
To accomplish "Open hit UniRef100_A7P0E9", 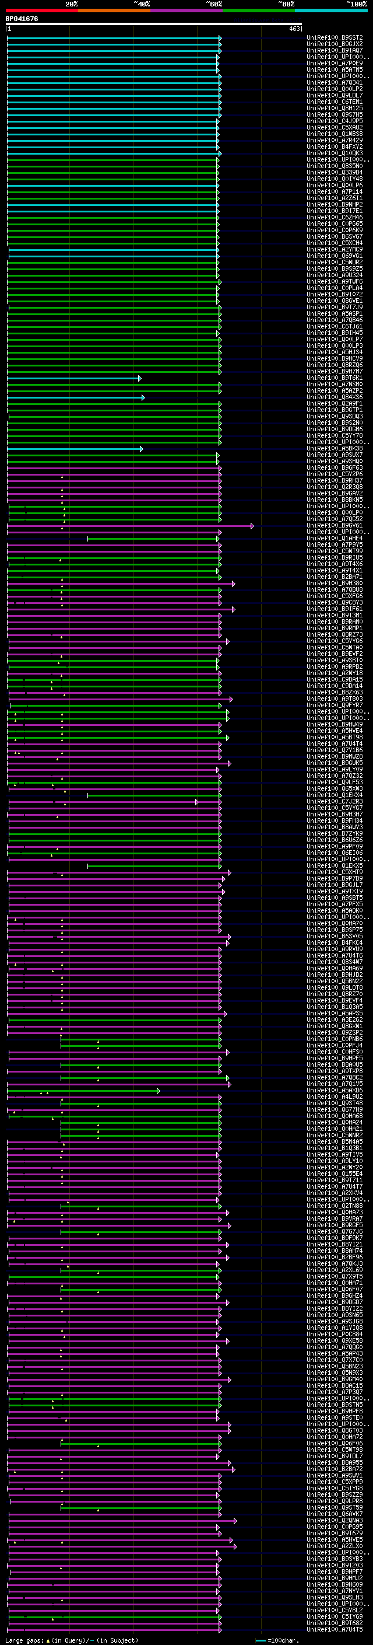I will coord(335,63).
